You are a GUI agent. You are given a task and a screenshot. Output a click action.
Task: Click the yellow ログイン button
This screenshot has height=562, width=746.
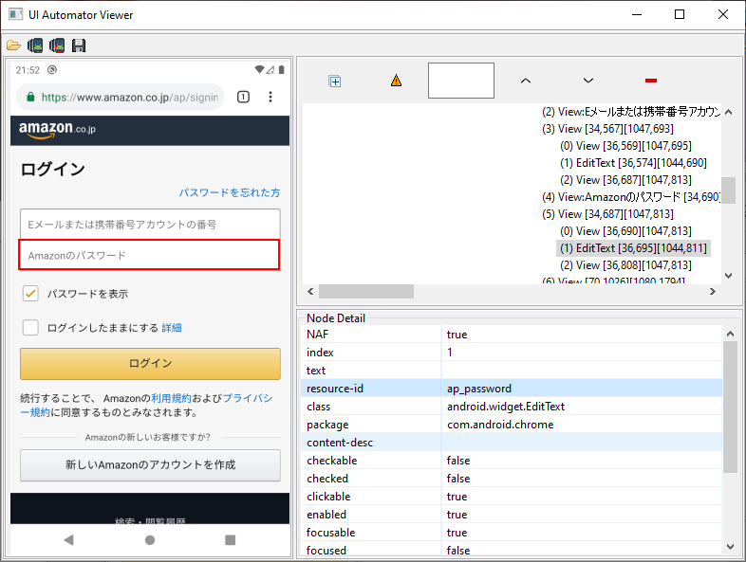(x=150, y=363)
